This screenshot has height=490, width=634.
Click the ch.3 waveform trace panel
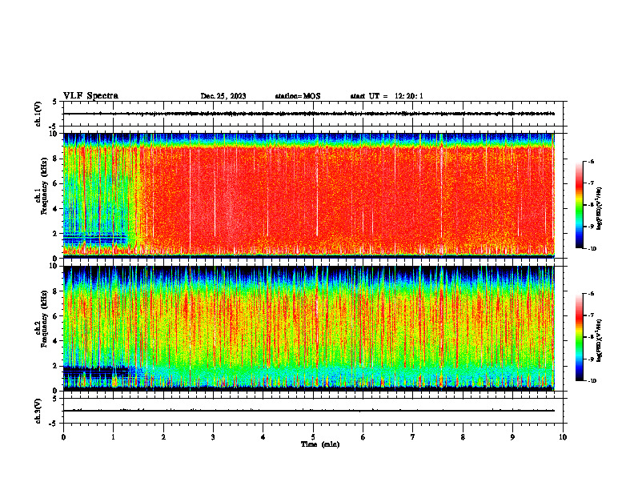pos(313,411)
